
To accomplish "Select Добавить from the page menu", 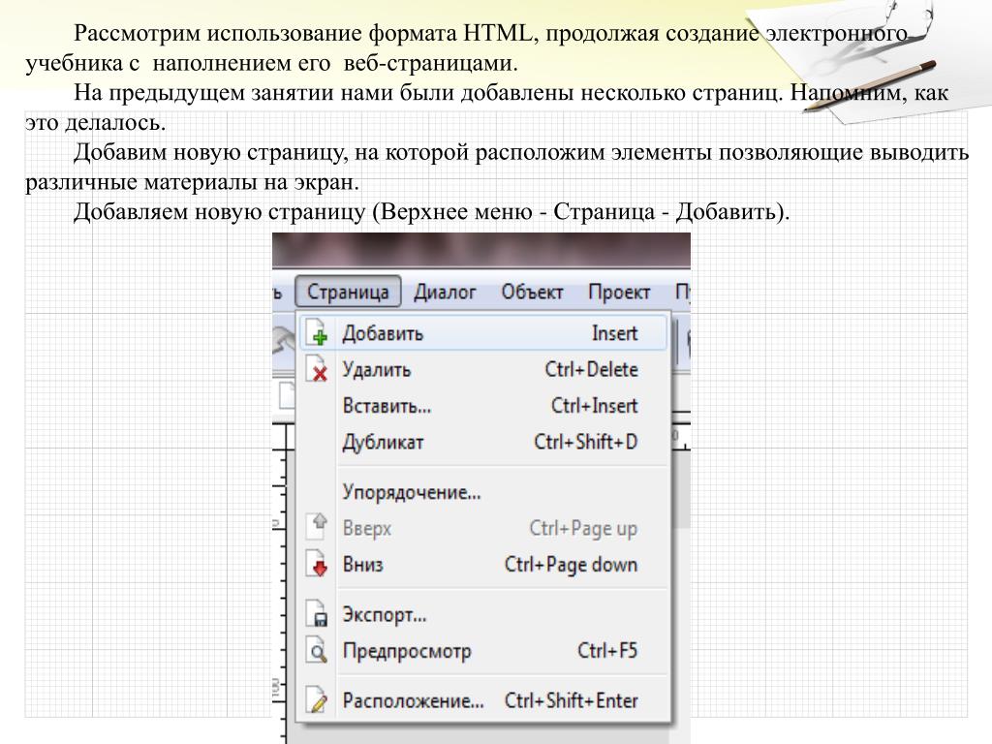I will pos(383,334).
